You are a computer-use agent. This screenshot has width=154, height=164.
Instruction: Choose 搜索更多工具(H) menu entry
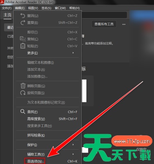pyautogui.click(x=48, y=126)
